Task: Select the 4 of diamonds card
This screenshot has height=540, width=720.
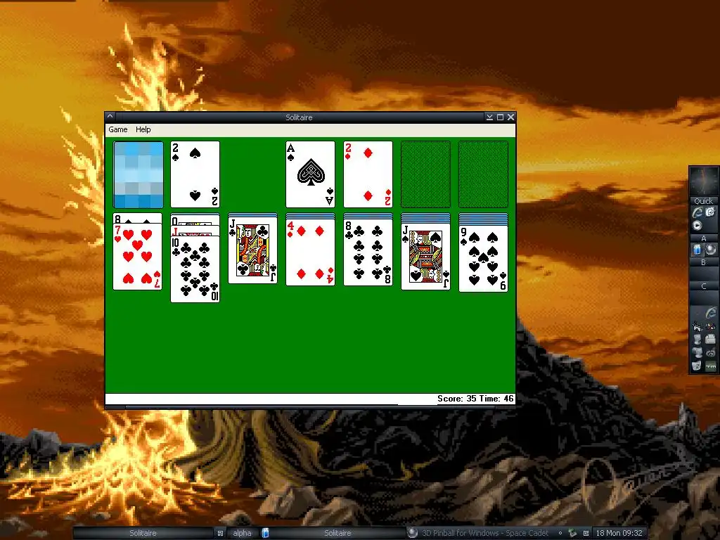Action: [x=310, y=252]
